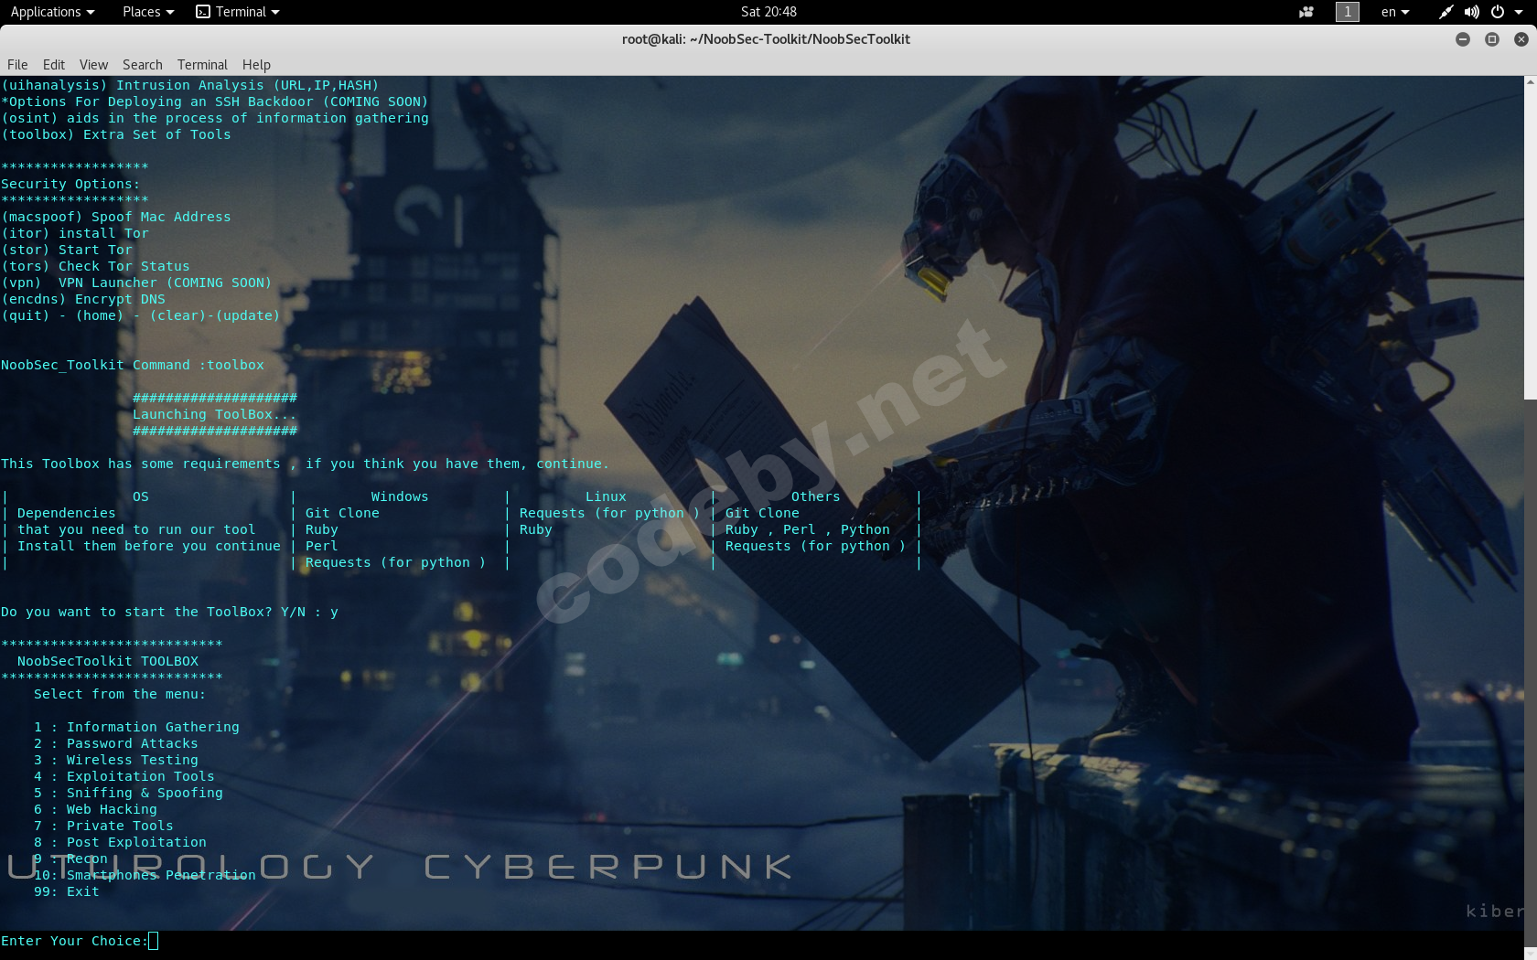Click workspace indicator 1
1537x960 pixels.
[1348, 12]
